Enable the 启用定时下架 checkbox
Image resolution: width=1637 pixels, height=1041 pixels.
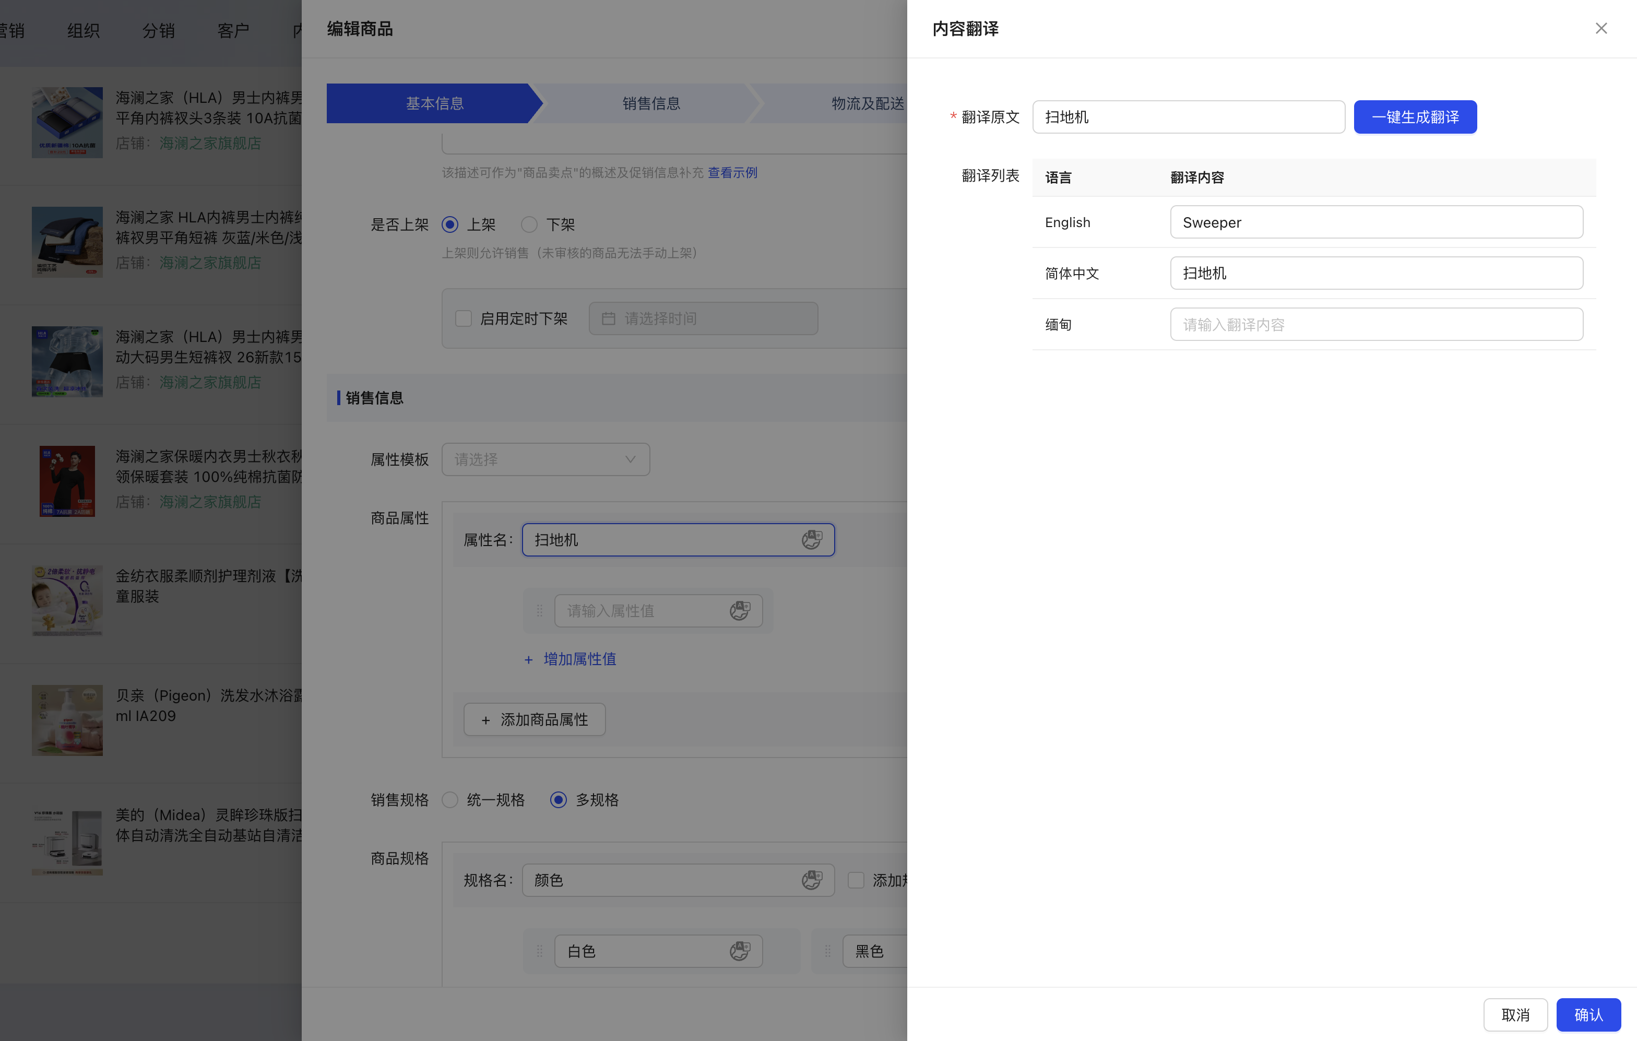[x=464, y=318]
